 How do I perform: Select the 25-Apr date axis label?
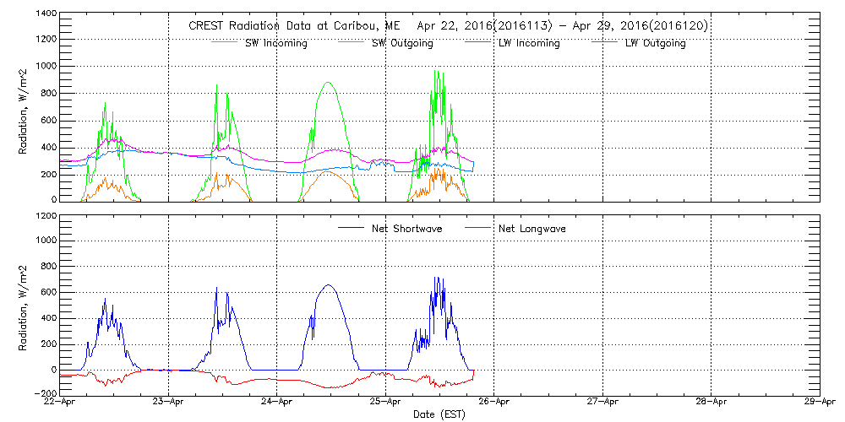[385, 403]
